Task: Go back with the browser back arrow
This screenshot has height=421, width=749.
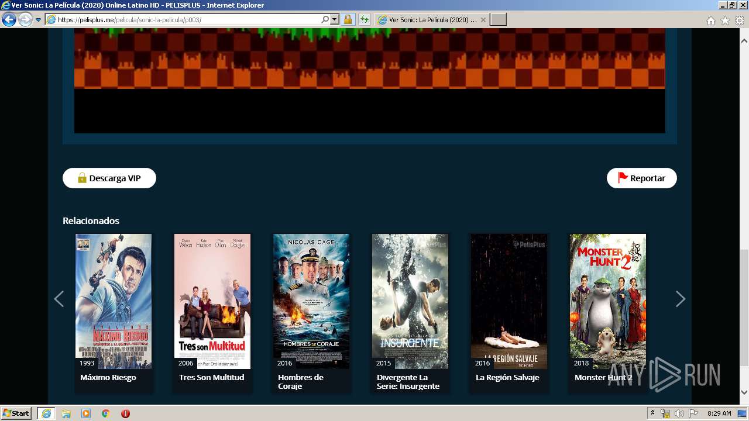Action: coord(9,20)
